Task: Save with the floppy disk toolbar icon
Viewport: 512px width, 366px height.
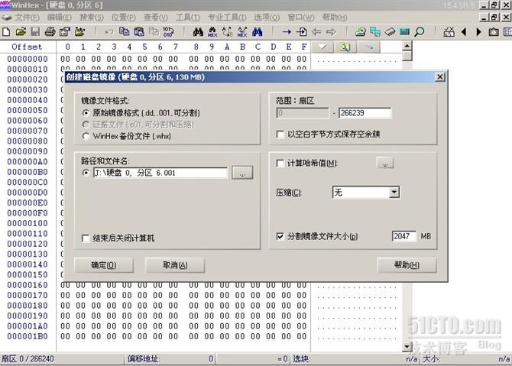Action: point(35,31)
